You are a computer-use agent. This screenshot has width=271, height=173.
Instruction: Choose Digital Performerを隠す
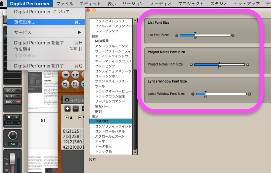click(x=46, y=43)
